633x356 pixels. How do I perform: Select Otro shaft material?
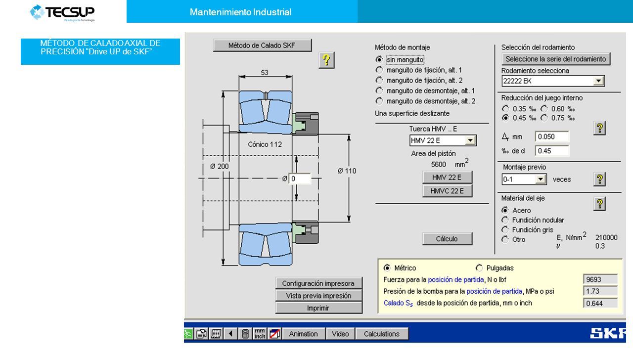pyautogui.click(x=505, y=239)
